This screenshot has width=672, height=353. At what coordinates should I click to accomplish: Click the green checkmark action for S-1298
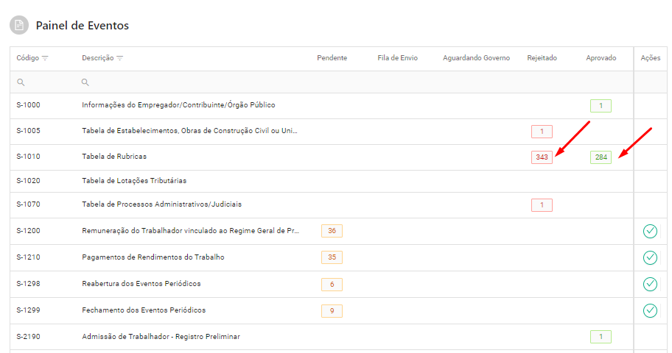(650, 284)
